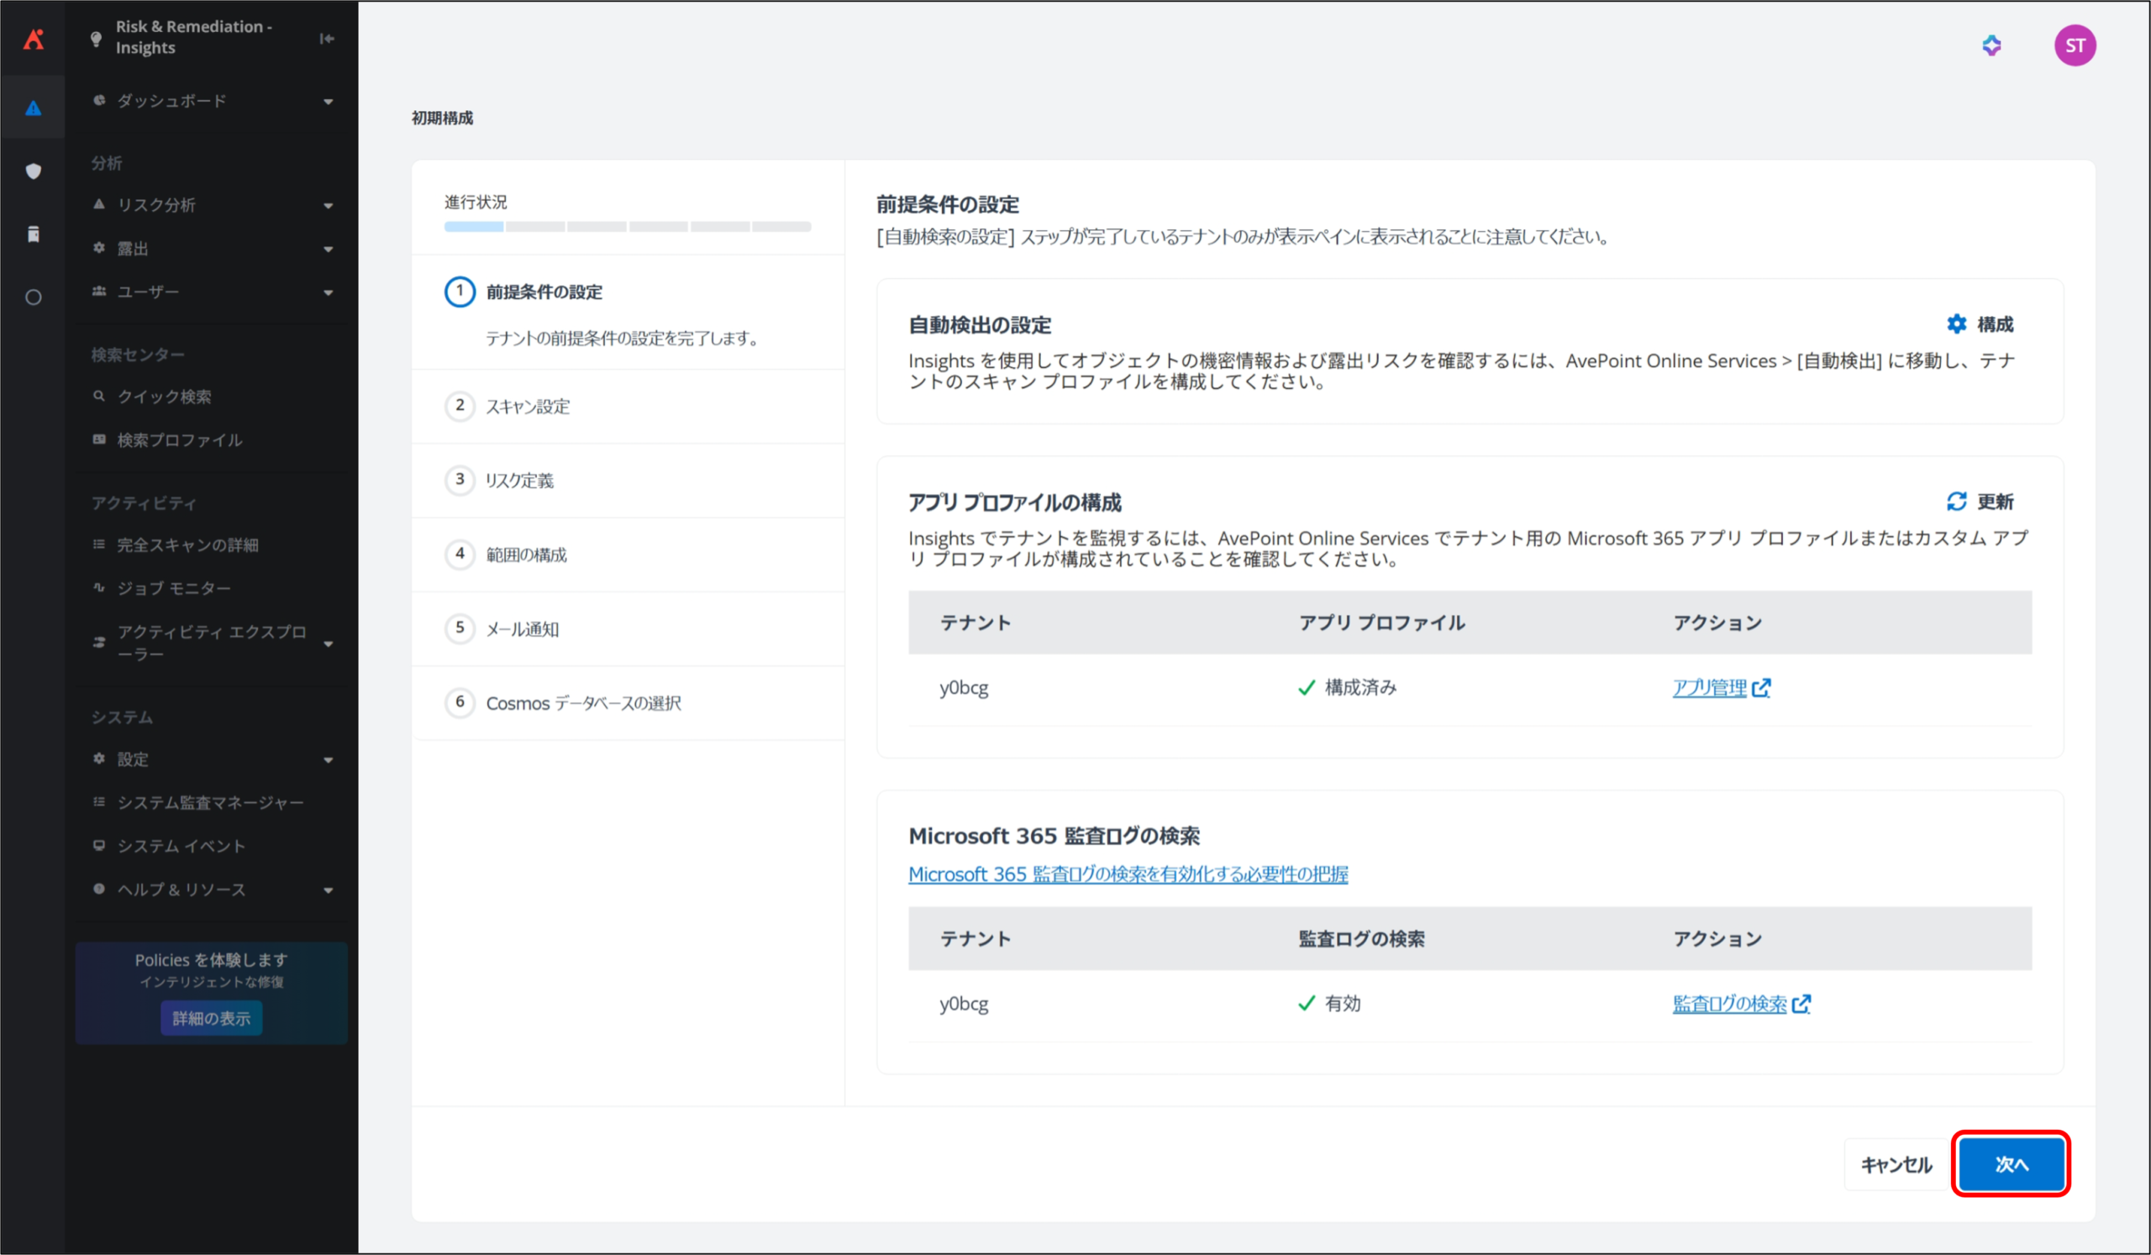The height and width of the screenshot is (1255, 2151).
Task: Click the ST user avatar
Action: 2075,45
